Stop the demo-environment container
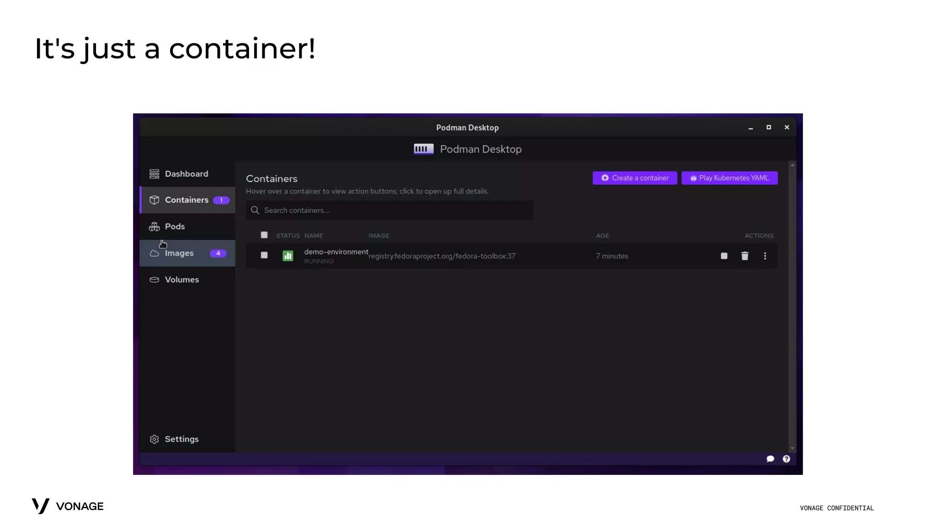This screenshot has height=526, width=936. tap(724, 256)
